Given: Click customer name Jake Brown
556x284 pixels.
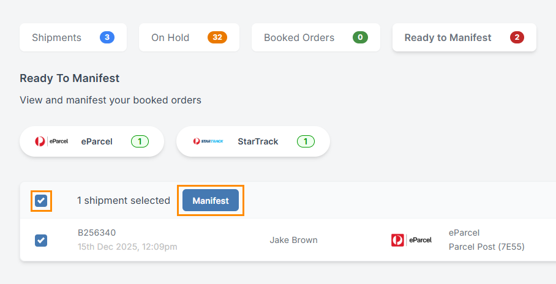Looking at the screenshot, I should (x=293, y=240).
